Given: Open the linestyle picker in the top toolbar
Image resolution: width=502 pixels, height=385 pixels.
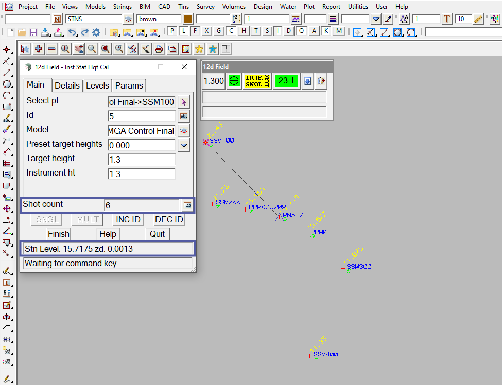Looking at the screenshot, I should click(x=296, y=19).
